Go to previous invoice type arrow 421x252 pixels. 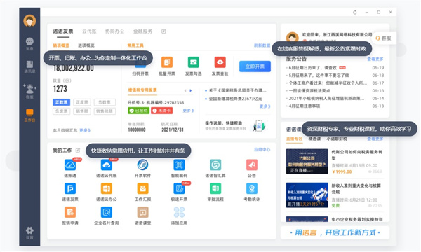(x=185, y=90)
